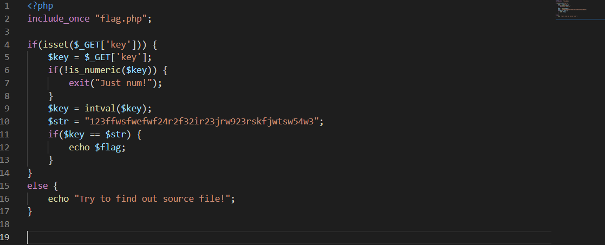Click the long $str string value
Viewport: 605px width, 245px height.
click(x=201, y=121)
